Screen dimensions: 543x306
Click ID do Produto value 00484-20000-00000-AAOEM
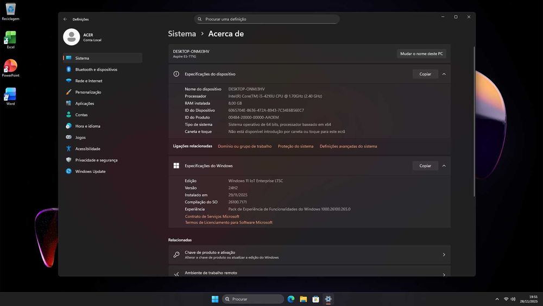[x=254, y=117]
